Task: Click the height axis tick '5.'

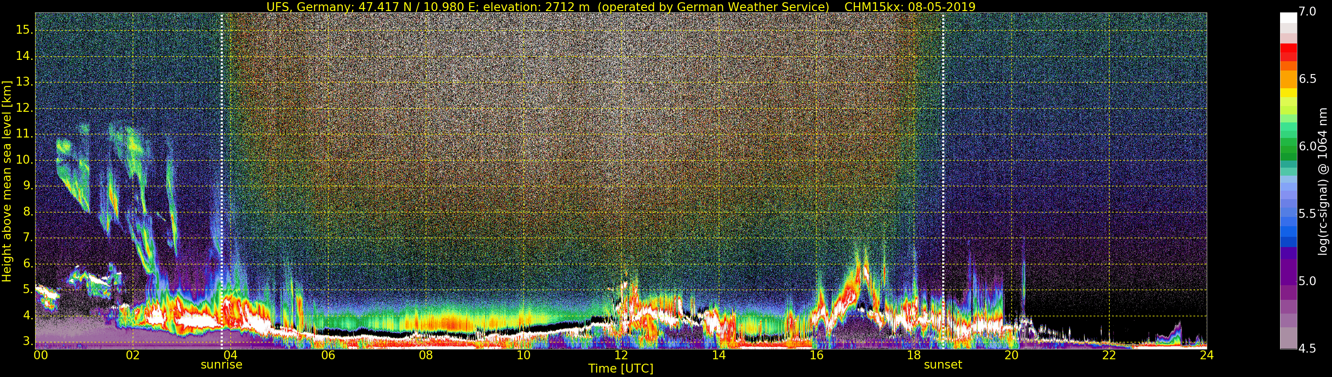Action: point(27,290)
